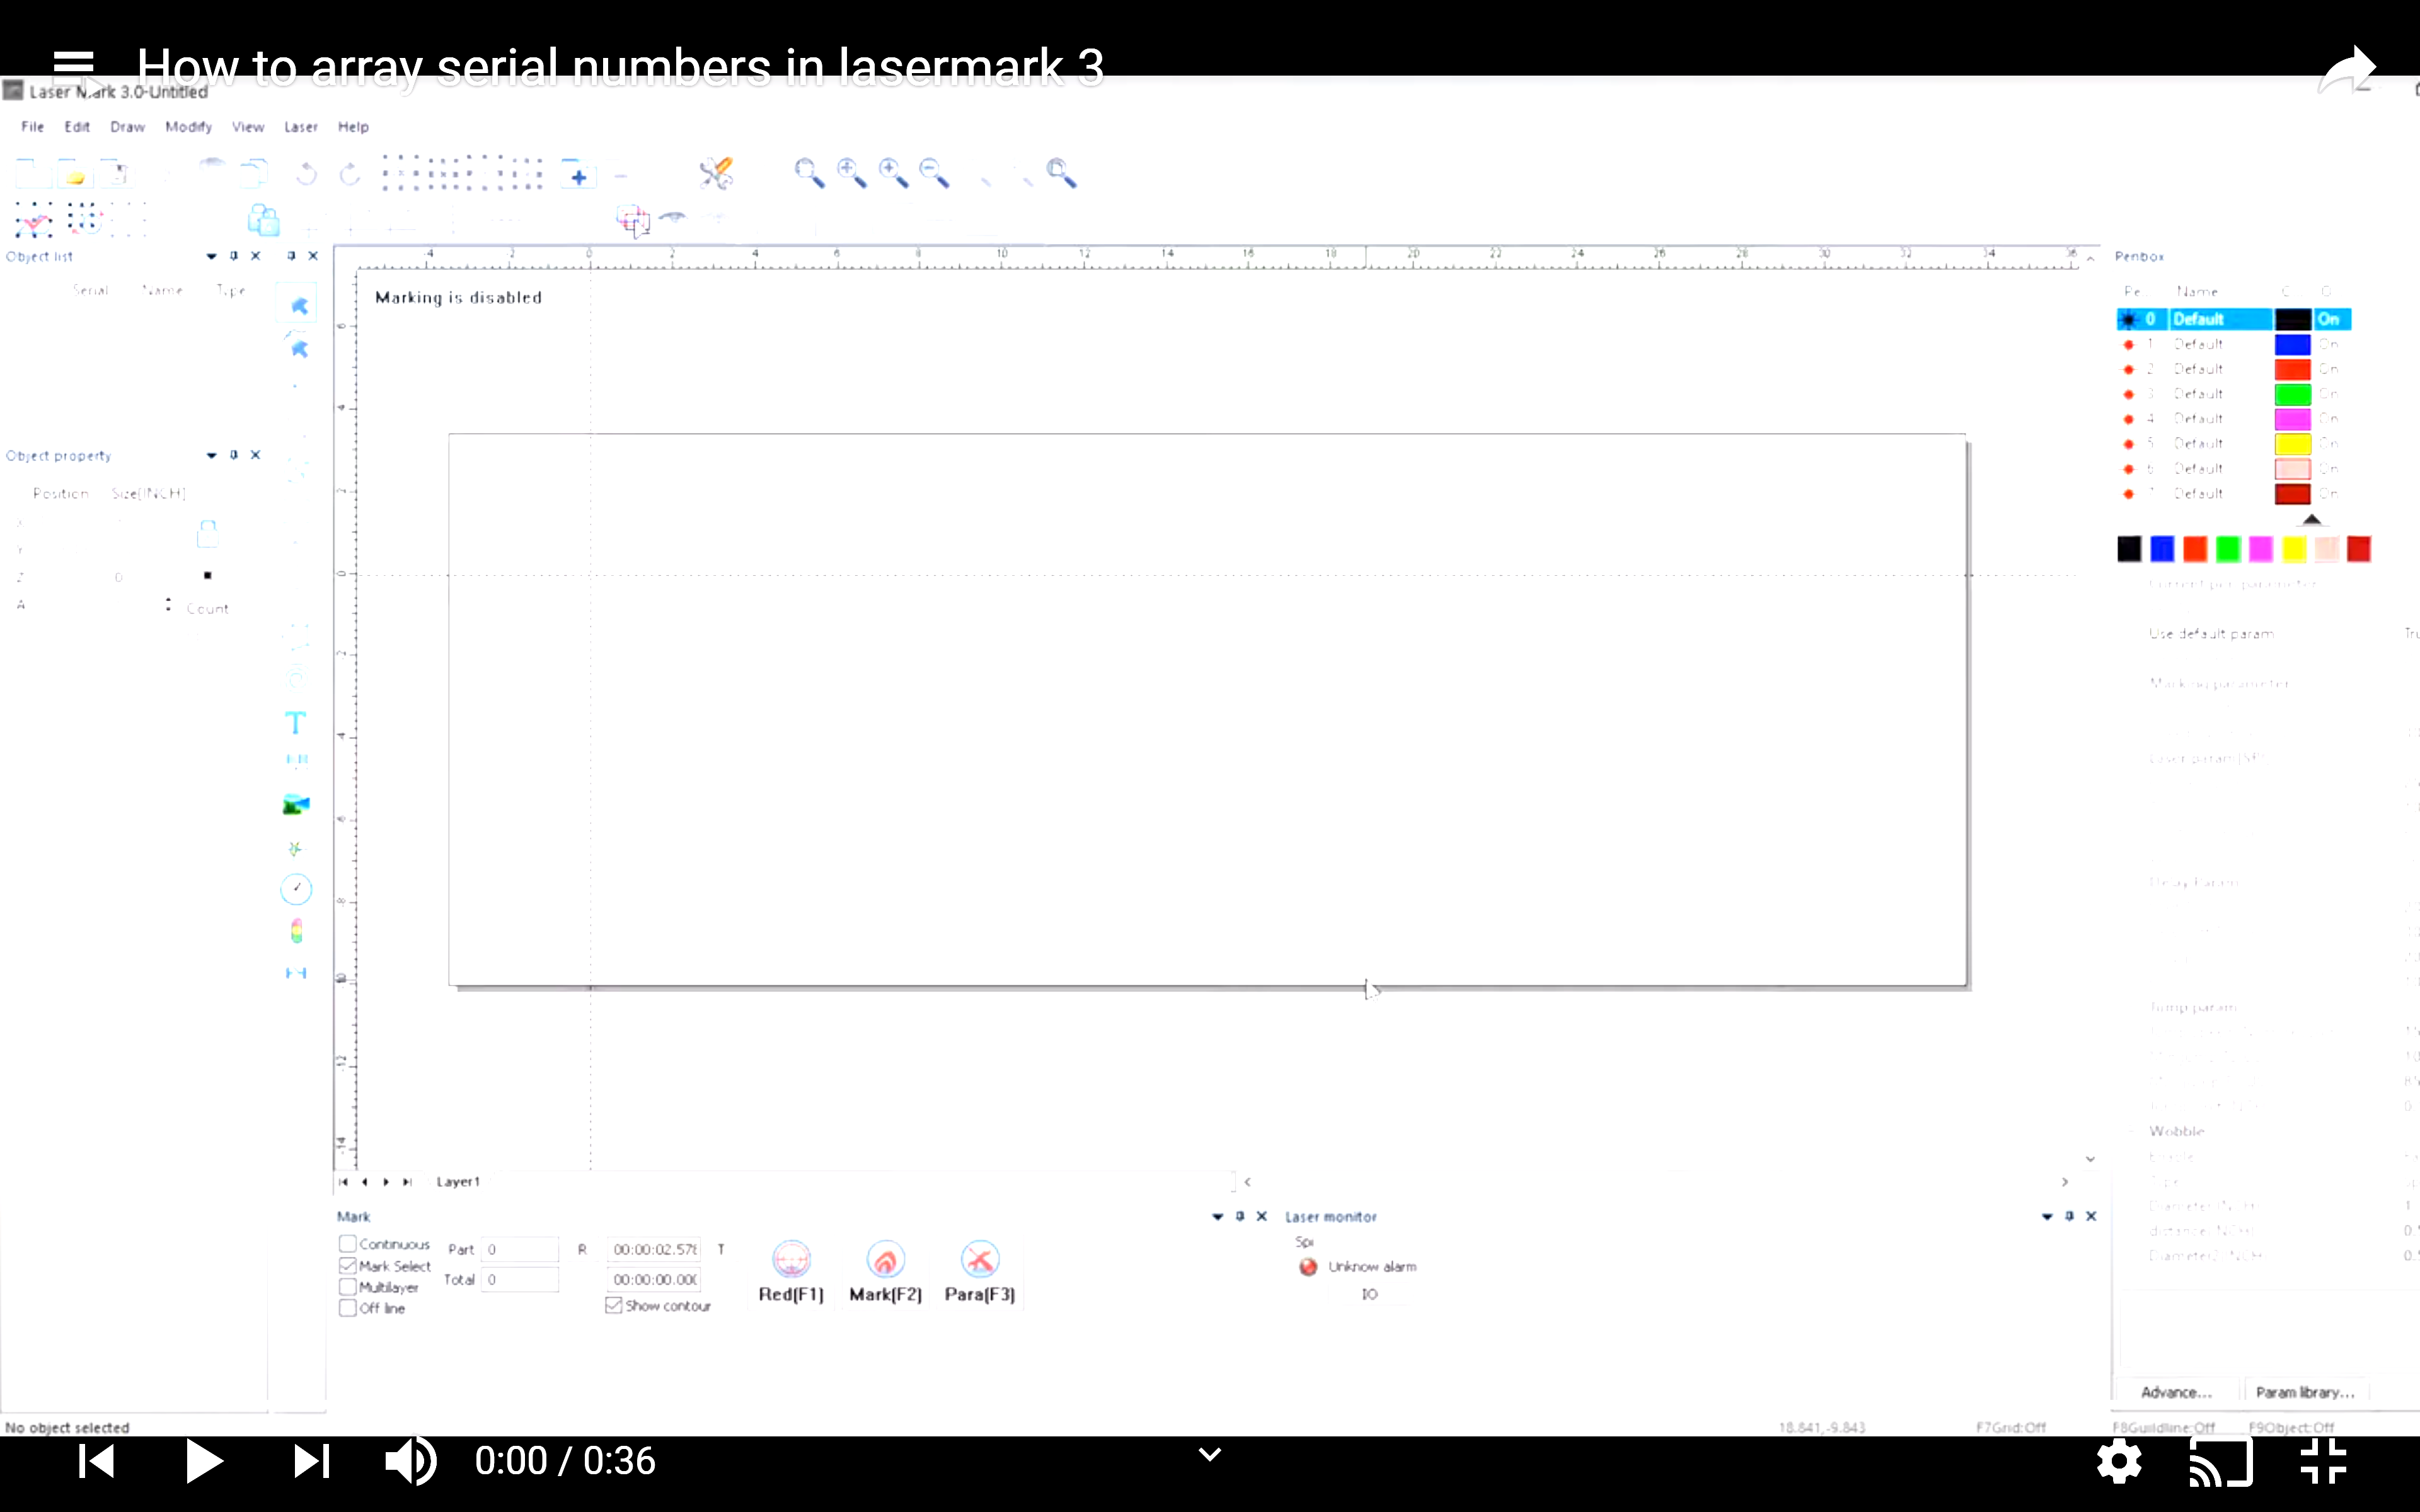The height and width of the screenshot is (1512, 2420).
Task: Open the Laser menu
Action: click(300, 127)
